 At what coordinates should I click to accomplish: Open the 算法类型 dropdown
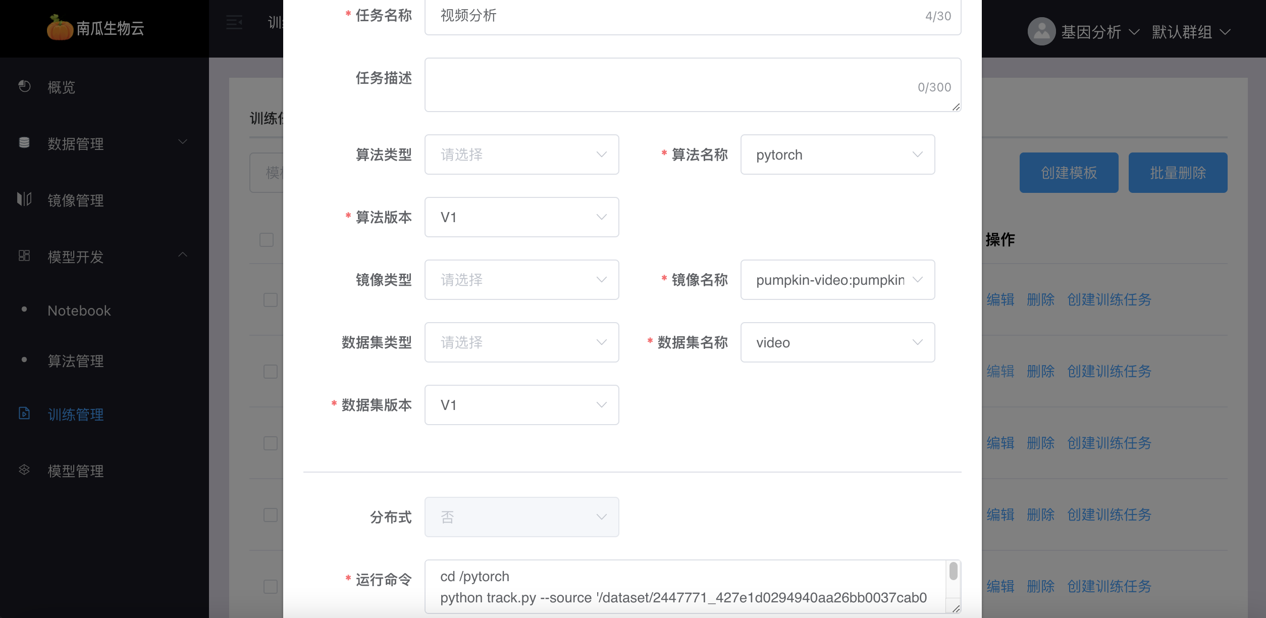(x=521, y=154)
